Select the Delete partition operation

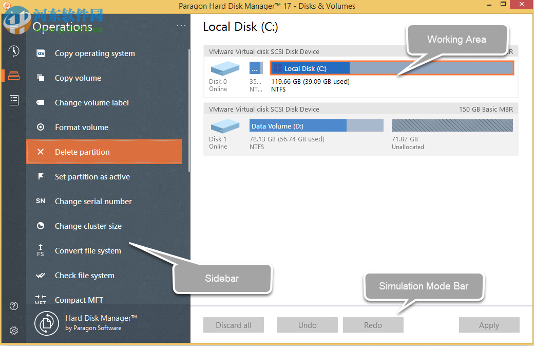click(x=83, y=152)
